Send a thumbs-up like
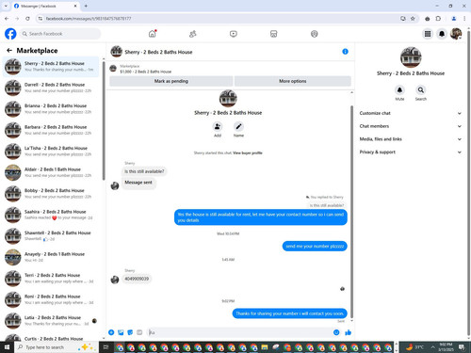 click(348, 332)
